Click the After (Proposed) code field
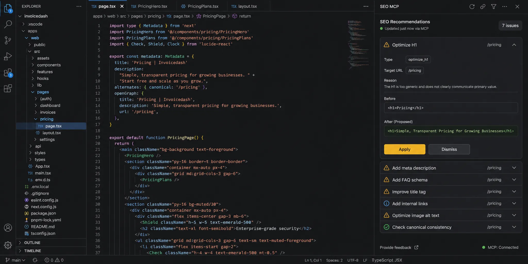This screenshot has height=264, width=528. [451, 131]
